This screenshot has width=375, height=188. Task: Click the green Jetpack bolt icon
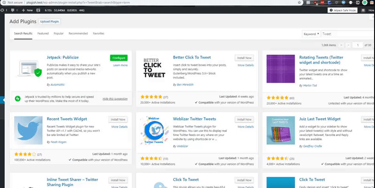pyautogui.click(x=18, y=99)
